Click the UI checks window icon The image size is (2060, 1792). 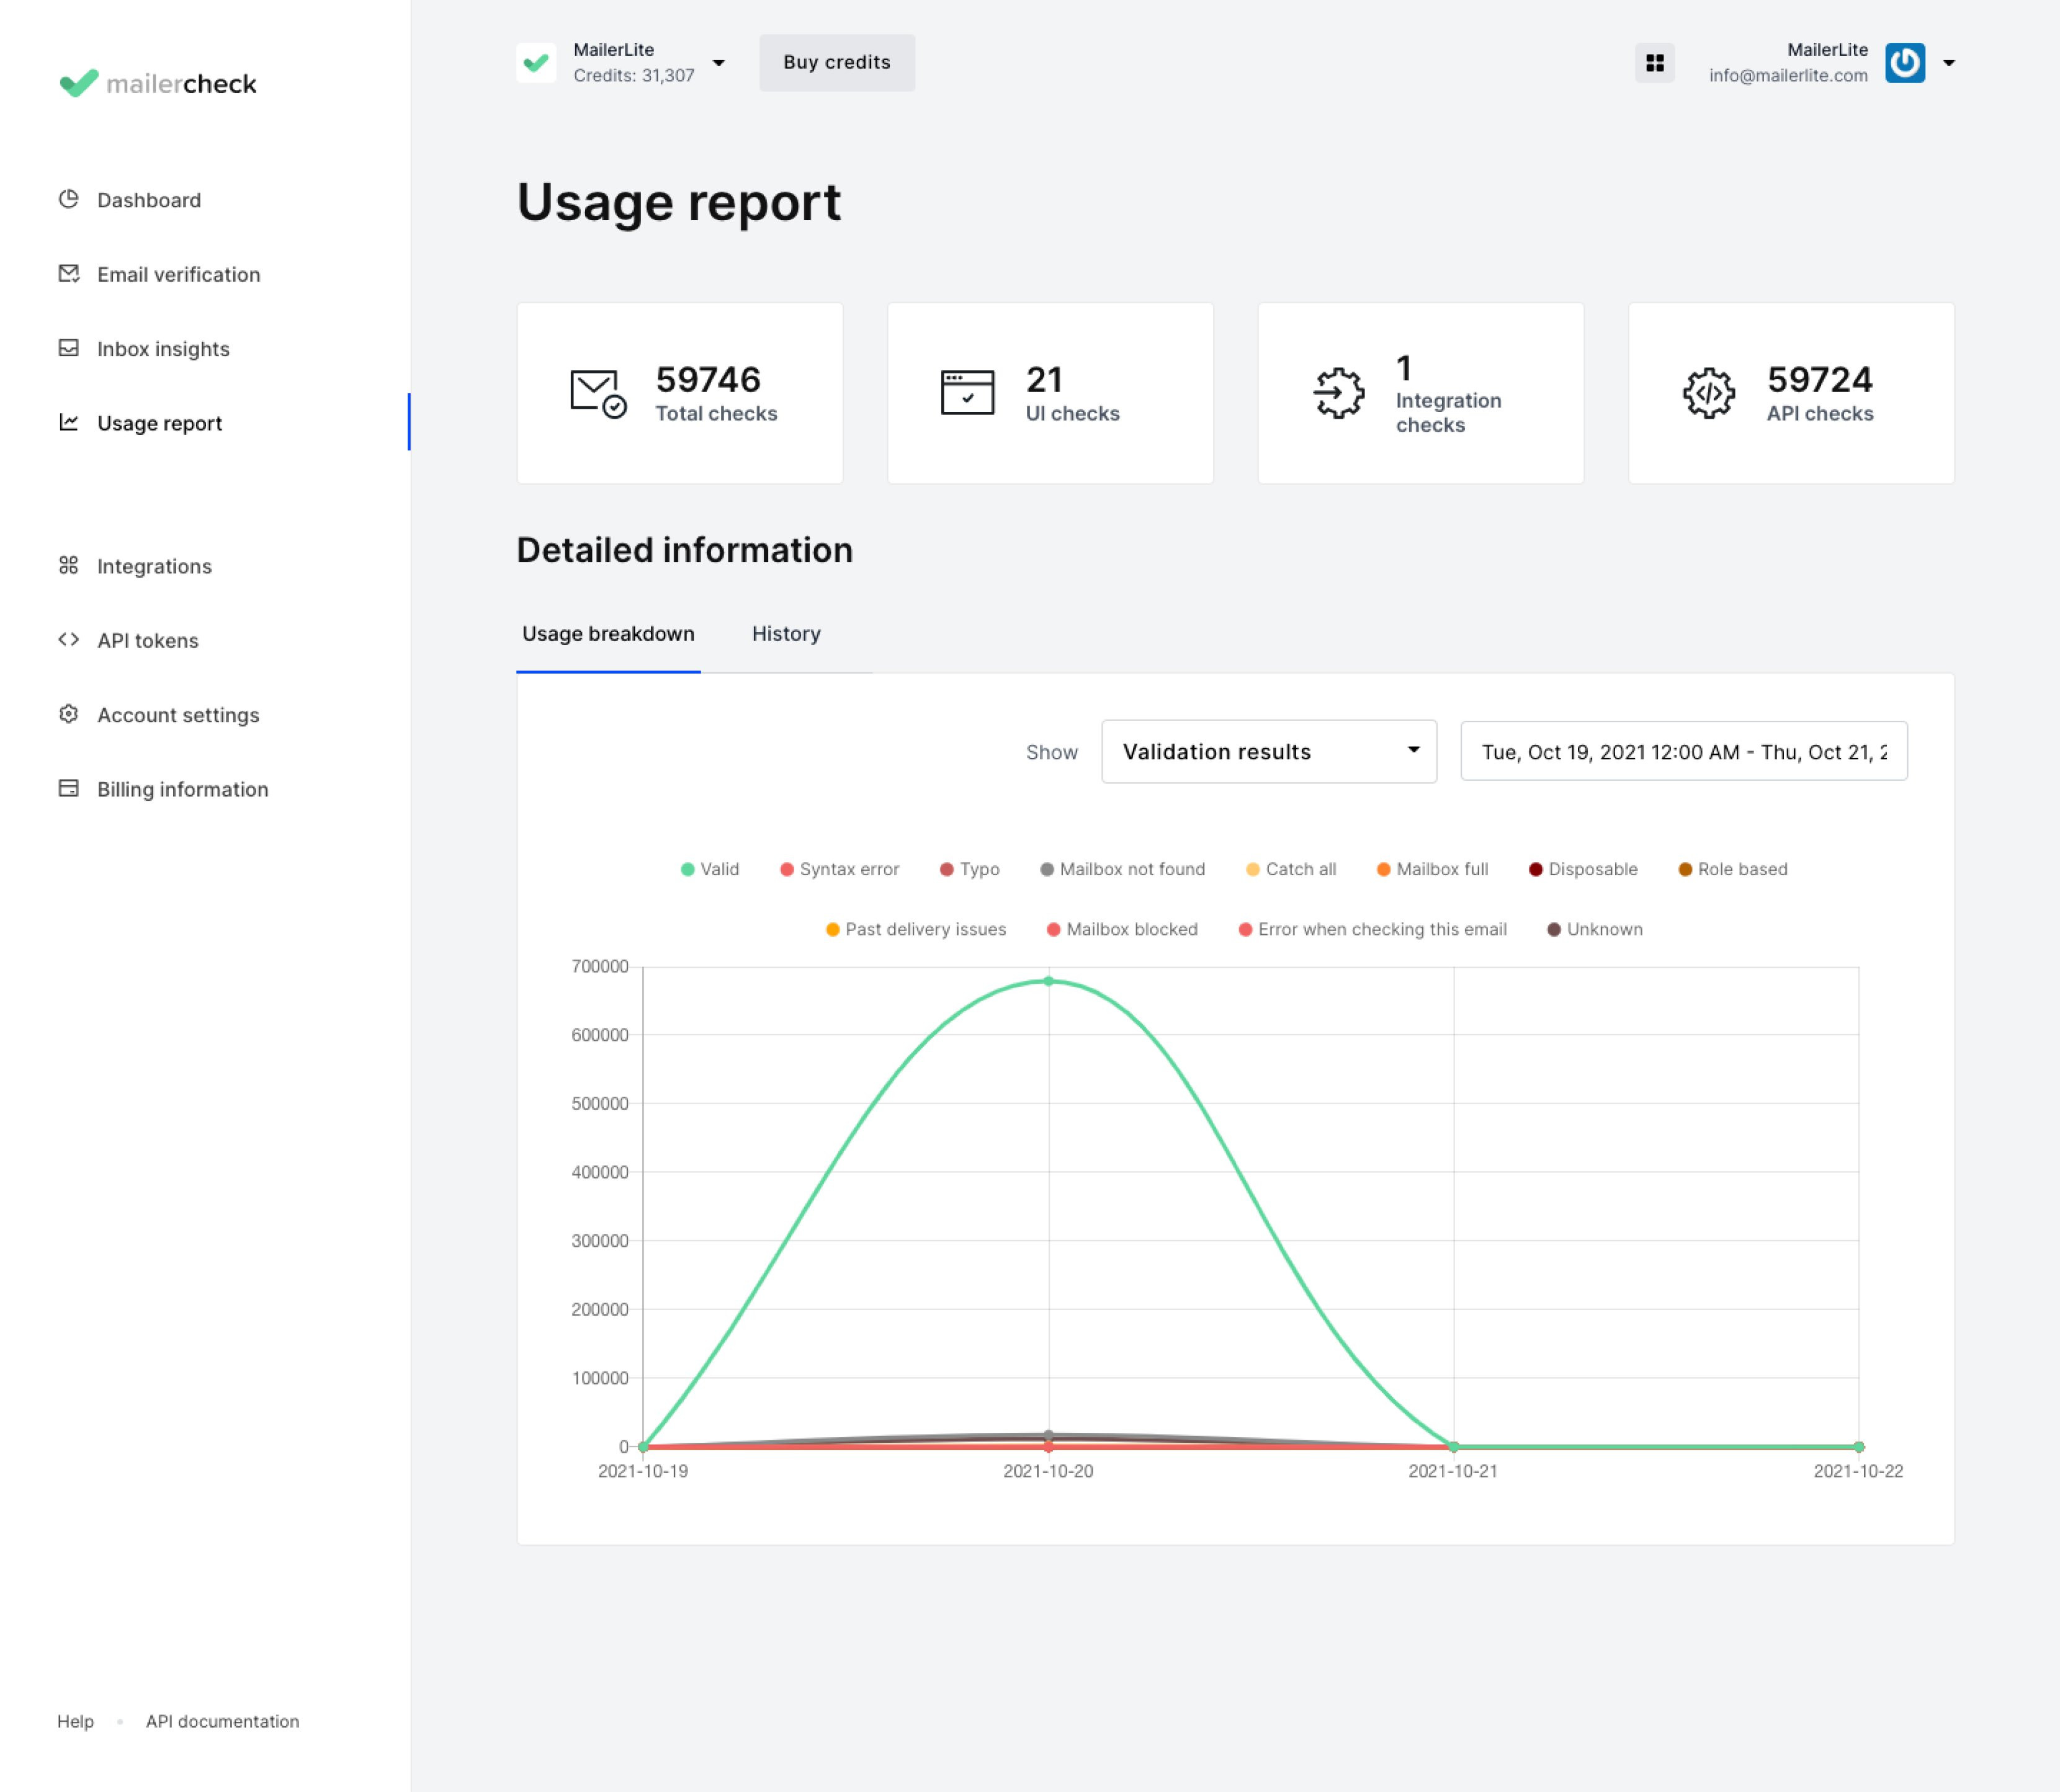[967, 392]
